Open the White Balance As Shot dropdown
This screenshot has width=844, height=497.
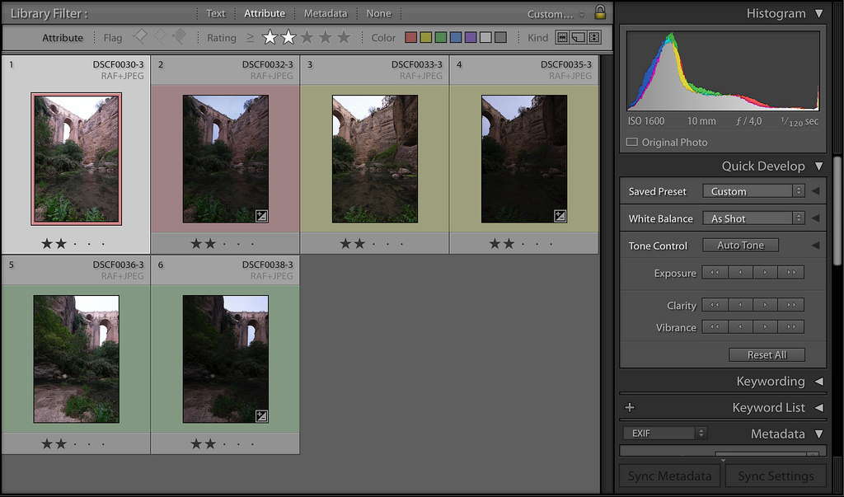(753, 218)
